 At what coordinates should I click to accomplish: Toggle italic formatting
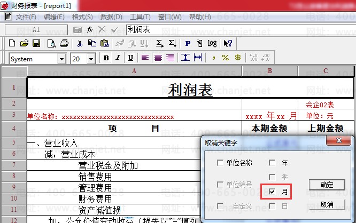pos(118,58)
